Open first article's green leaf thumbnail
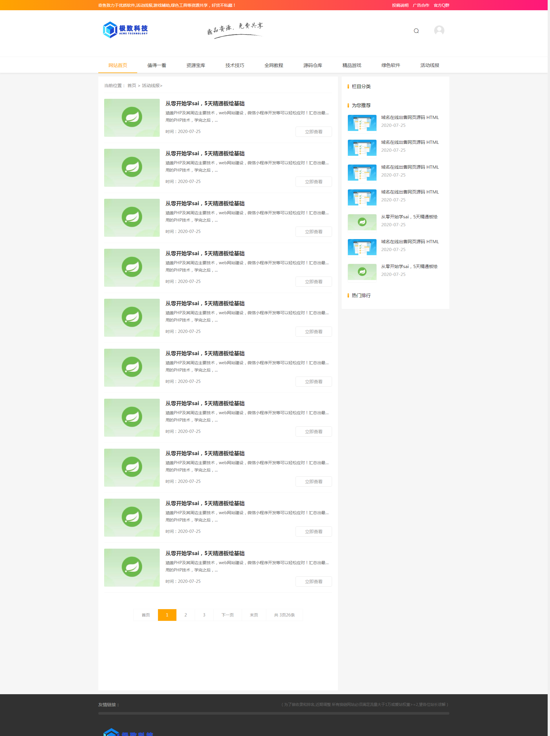The height and width of the screenshot is (736, 550). pyautogui.click(x=132, y=118)
